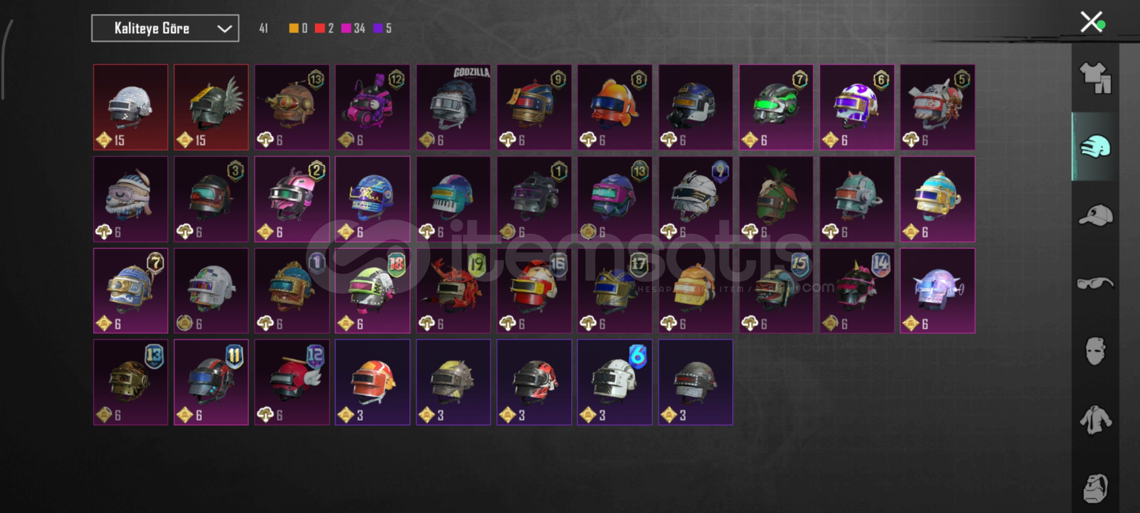Choose the orange clownfish helmet with badge 8
This screenshot has height=513, width=1140.
coord(615,107)
